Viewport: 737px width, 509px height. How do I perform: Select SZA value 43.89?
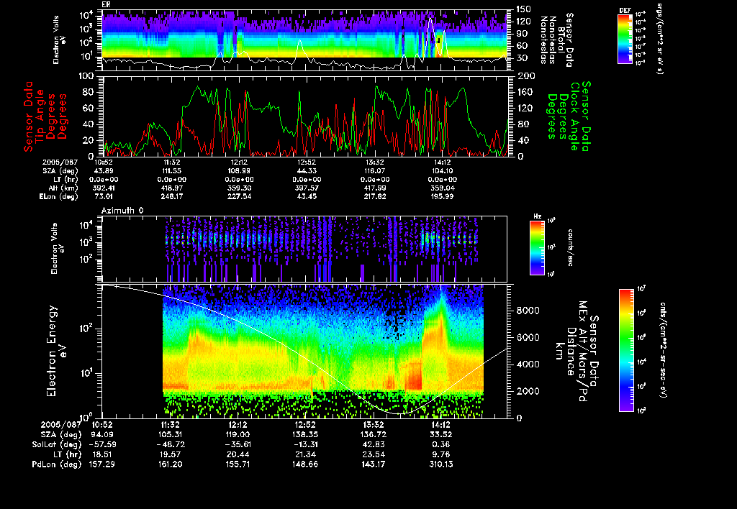(104, 171)
